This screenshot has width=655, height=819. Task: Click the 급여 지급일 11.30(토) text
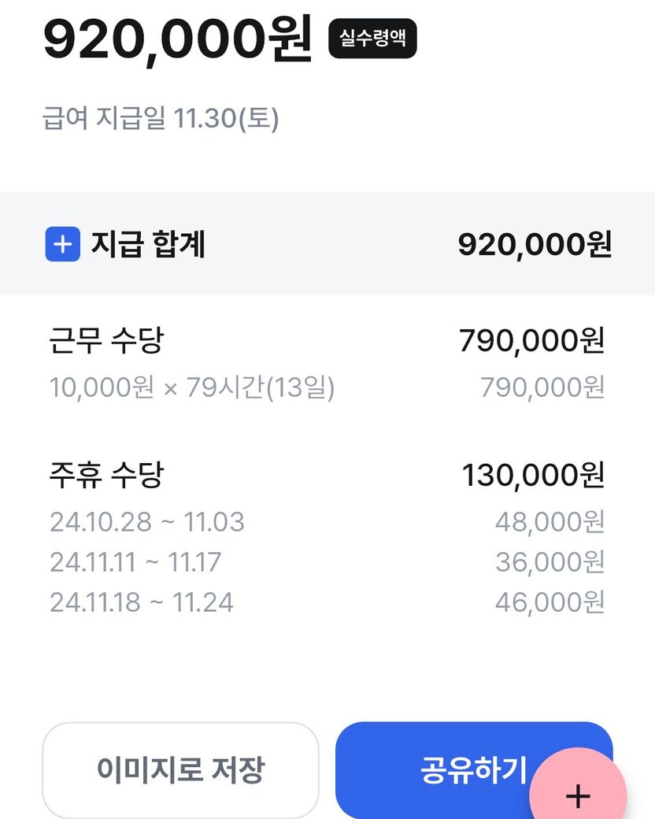[161, 119]
